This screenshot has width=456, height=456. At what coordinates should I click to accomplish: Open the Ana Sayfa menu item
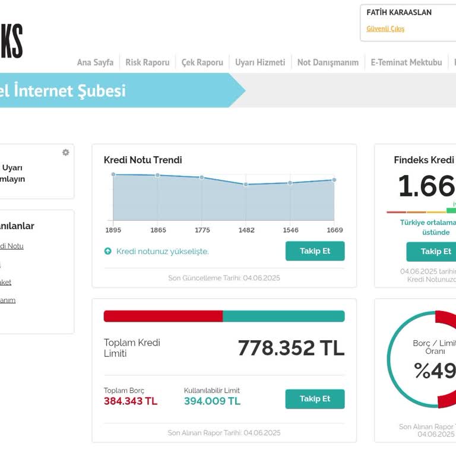click(95, 62)
